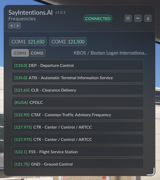Go to next page with right arrow
The image size is (160, 180).
click(18, 25)
